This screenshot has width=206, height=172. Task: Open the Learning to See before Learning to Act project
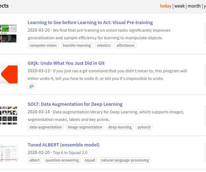(x=90, y=23)
